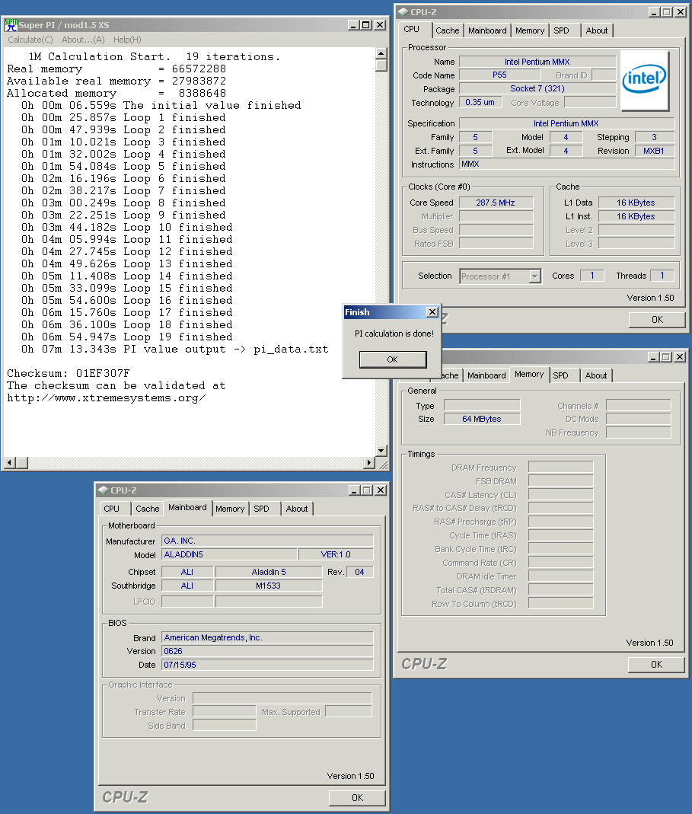Click the chipset Rev. 04 field

[360, 572]
